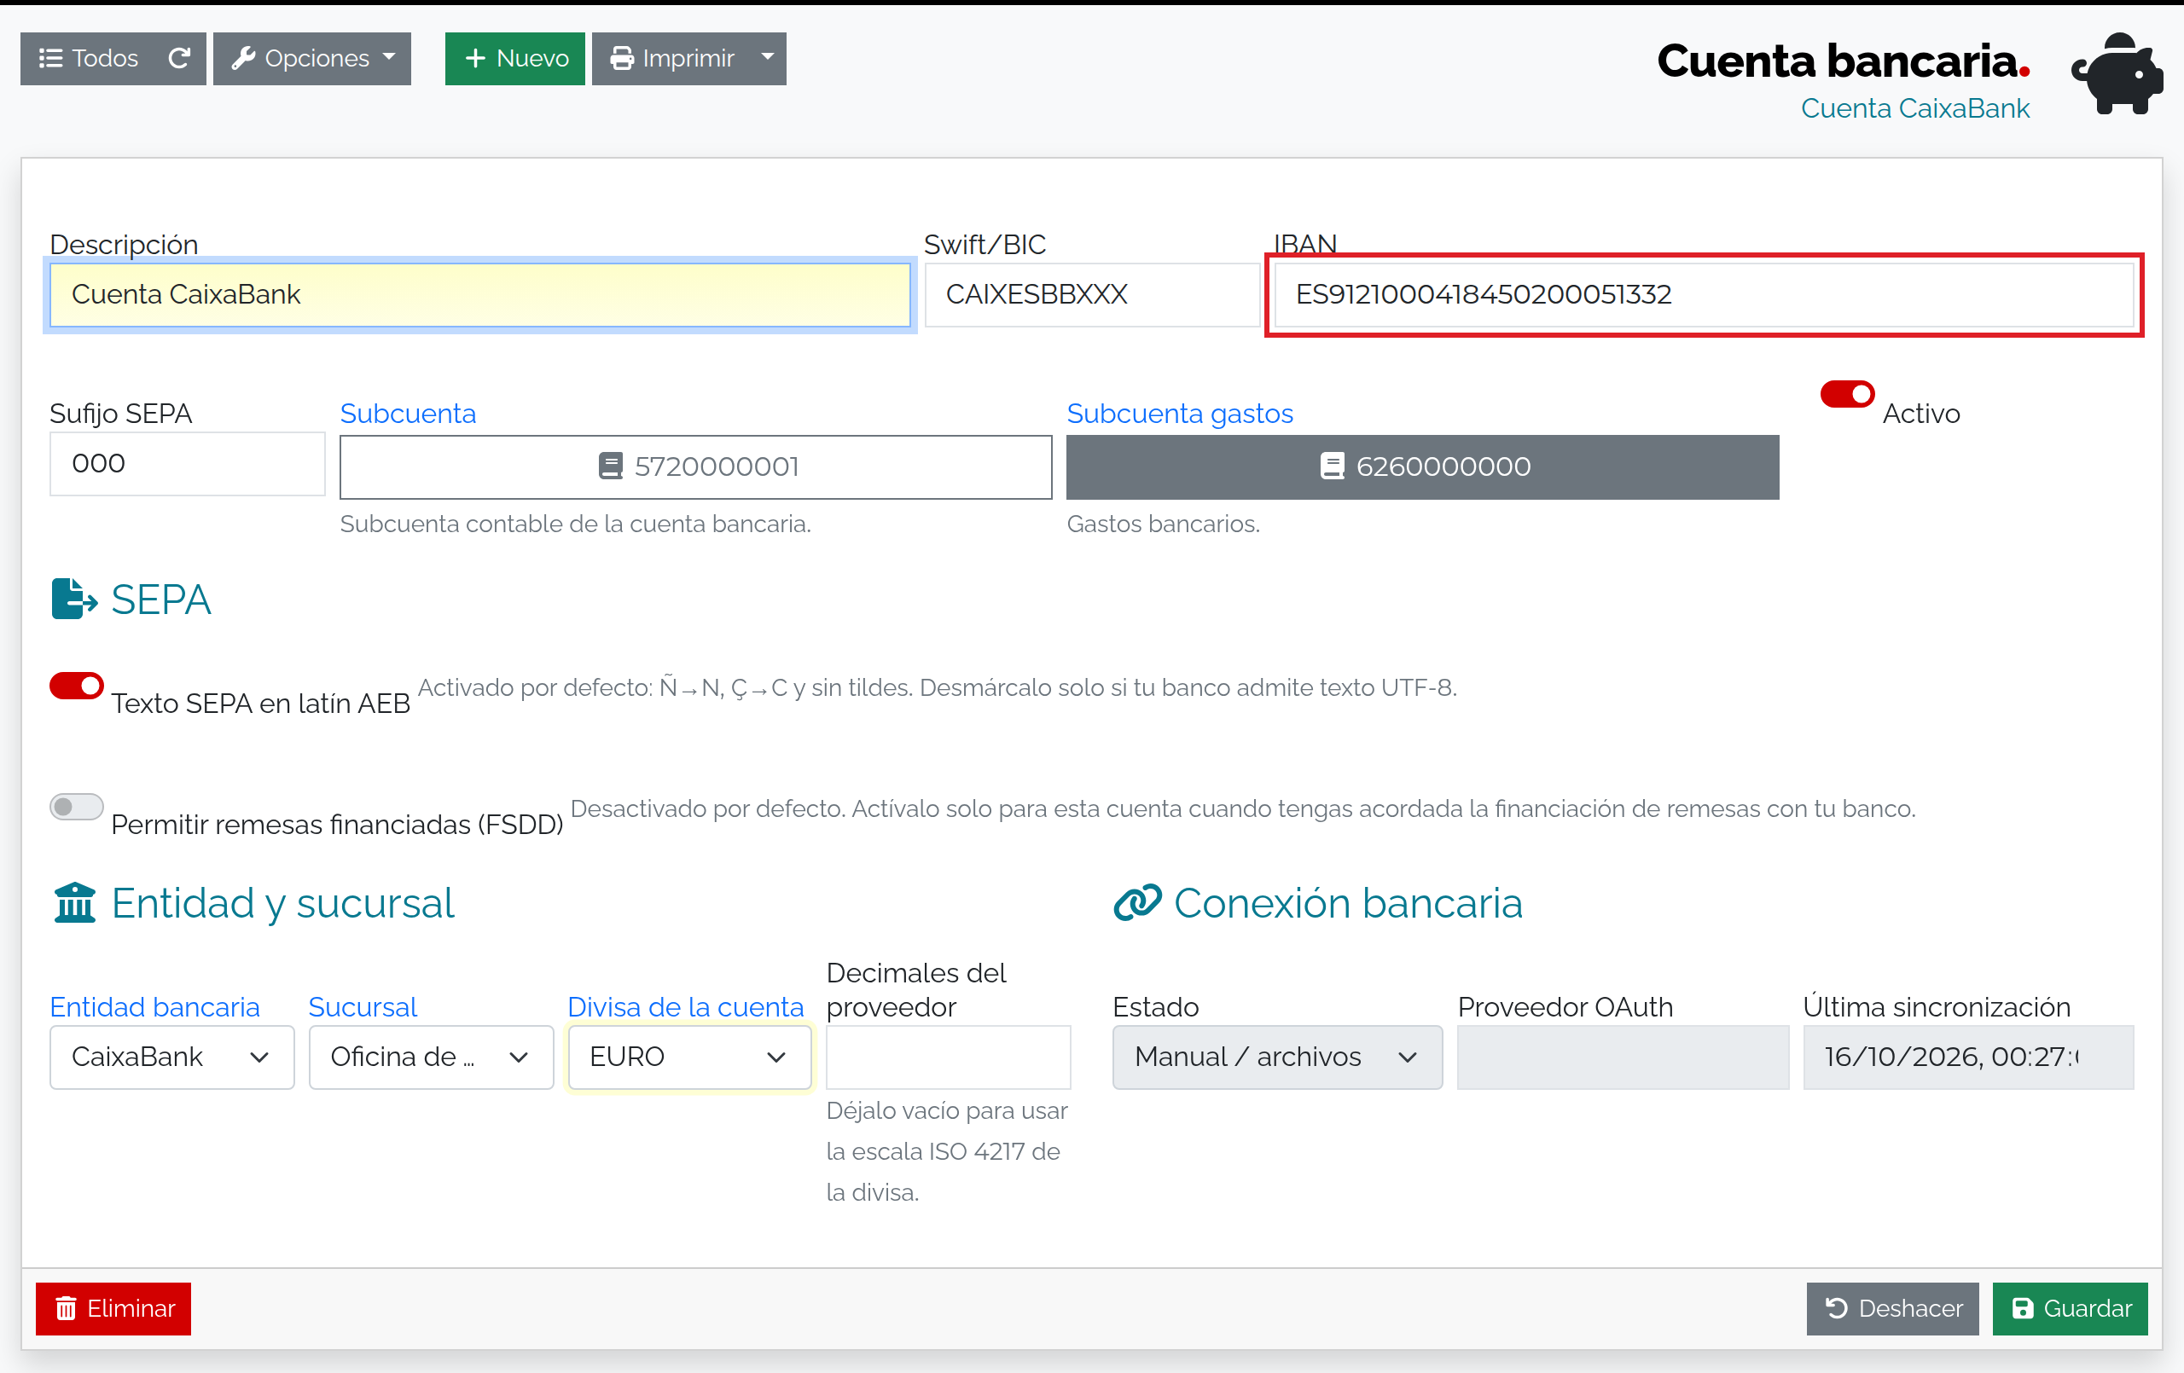Click the Última sincronización field
Screen dimensions: 2184x1373
pyautogui.click(x=1968, y=1057)
